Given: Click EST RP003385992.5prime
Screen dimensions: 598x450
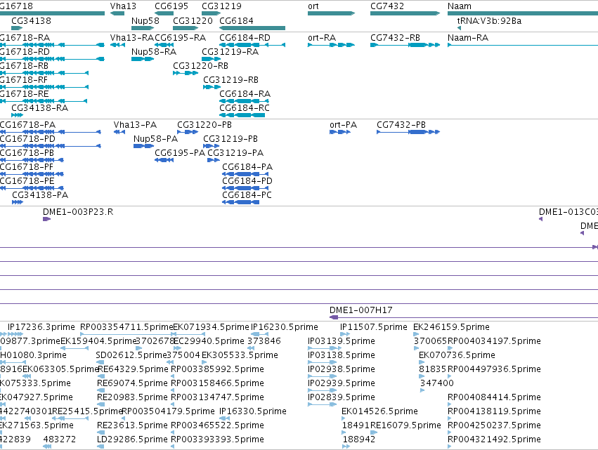Looking at the screenshot, I should pos(217,369).
